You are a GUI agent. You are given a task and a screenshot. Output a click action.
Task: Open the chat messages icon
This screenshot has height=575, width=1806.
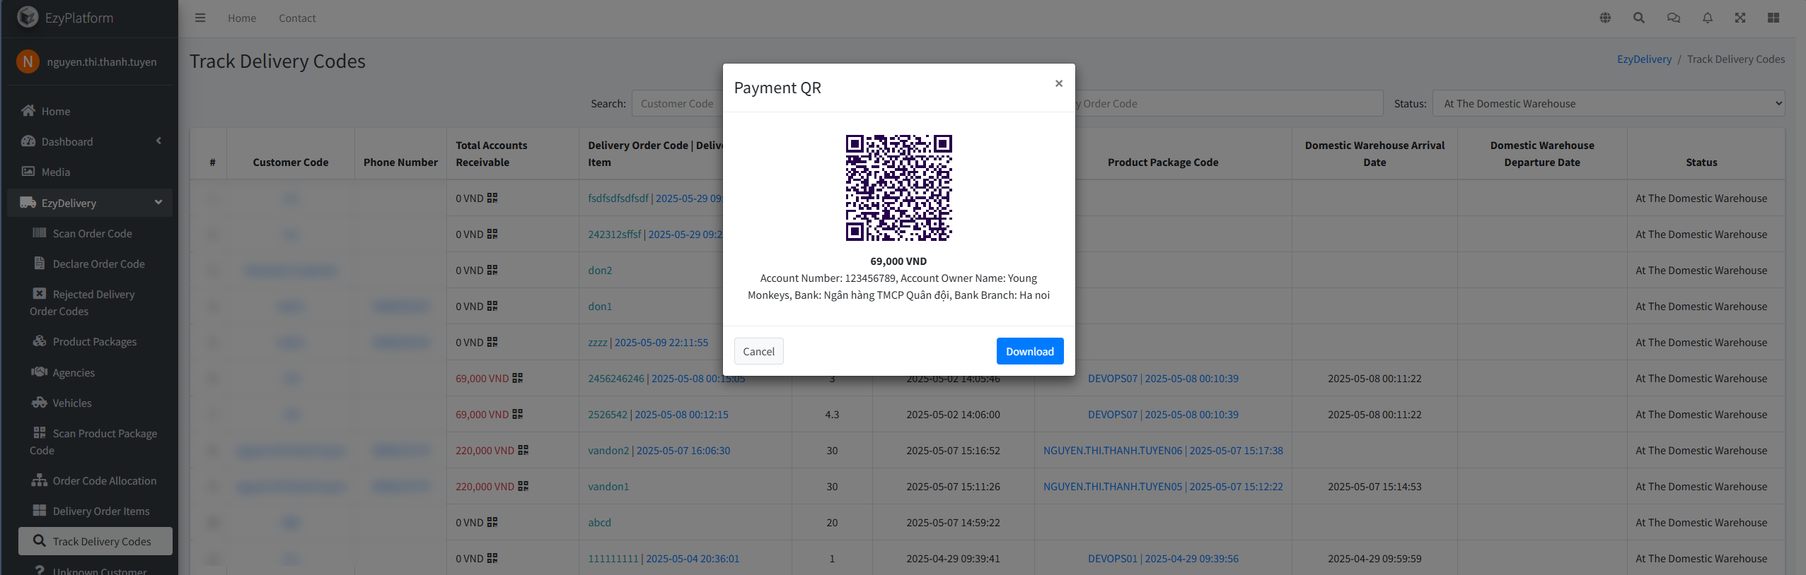[1673, 18]
